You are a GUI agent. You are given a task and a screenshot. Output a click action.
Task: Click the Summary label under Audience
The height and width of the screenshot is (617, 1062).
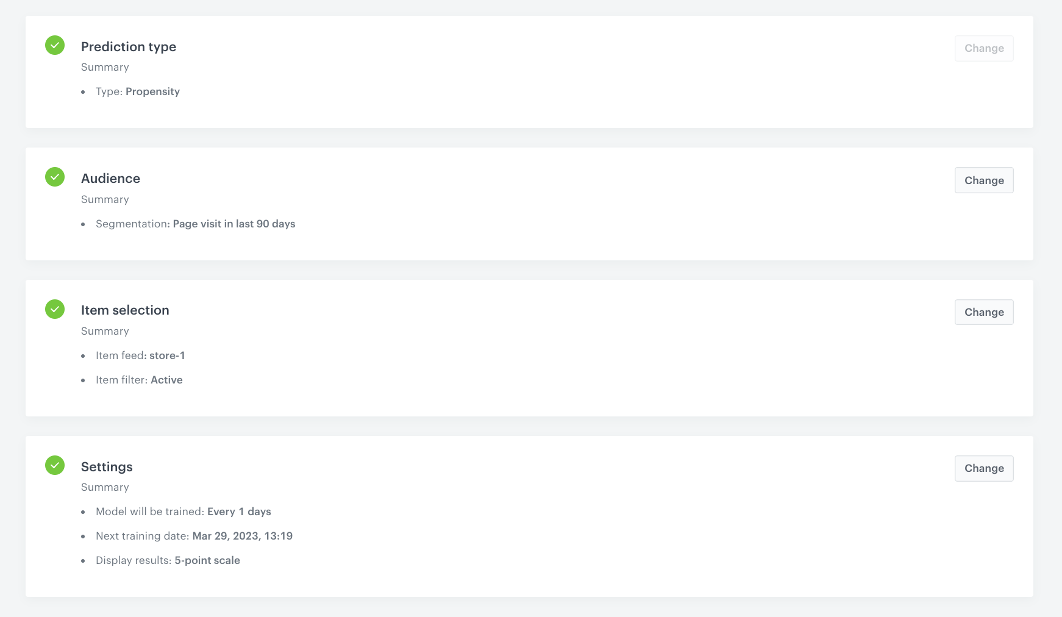click(105, 199)
